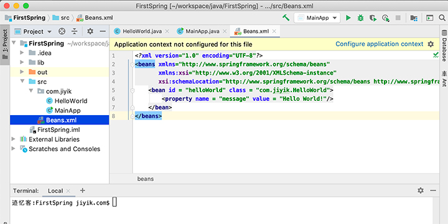Image resolution: width=448 pixels, height=224 pixels.
Task: Collapse the com.jiyik package
Action: point(31,91)
